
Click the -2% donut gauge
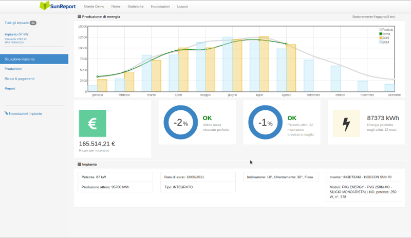(x=181, y=122)
